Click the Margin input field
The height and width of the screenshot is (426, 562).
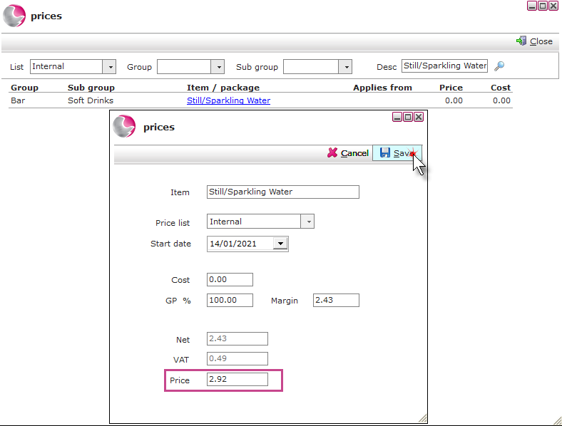tap(336, 301)
